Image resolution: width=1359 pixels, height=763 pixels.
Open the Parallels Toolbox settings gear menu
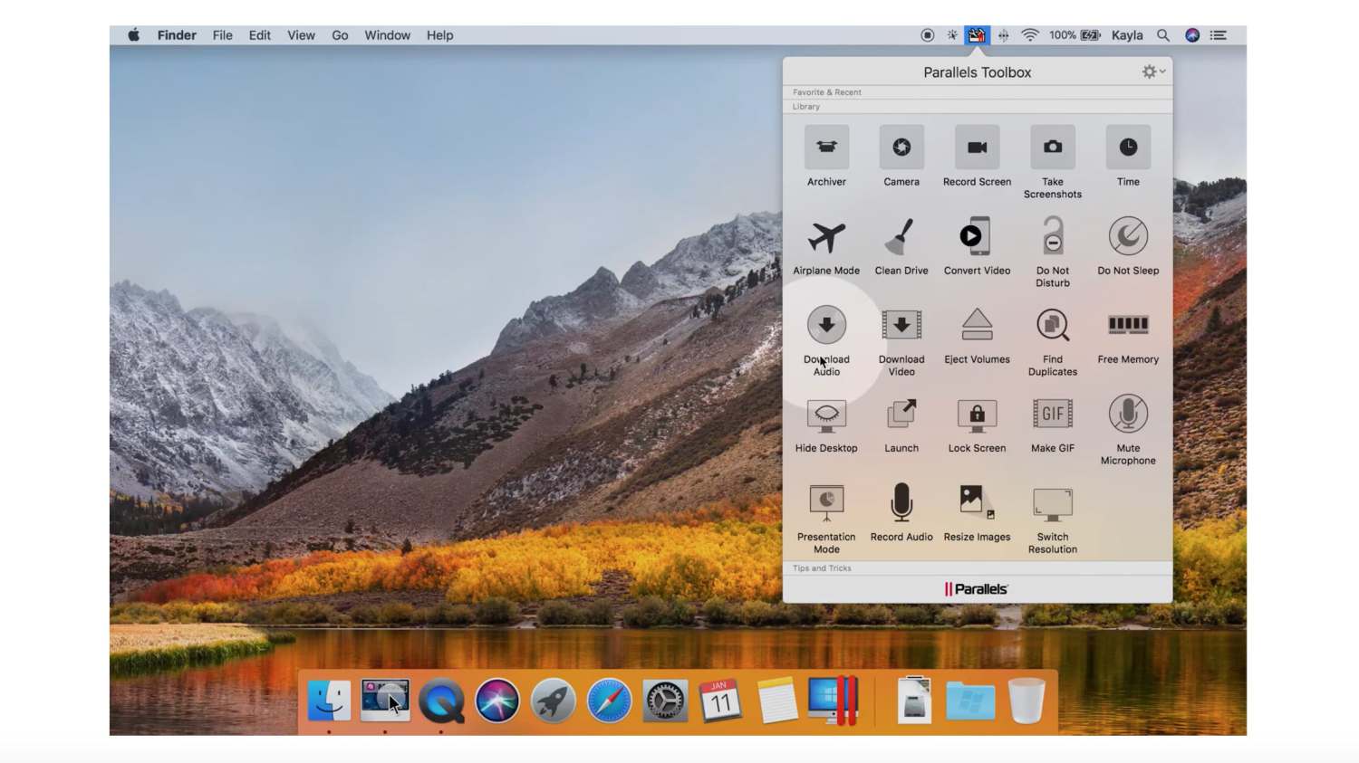(x=1149, y=72)
